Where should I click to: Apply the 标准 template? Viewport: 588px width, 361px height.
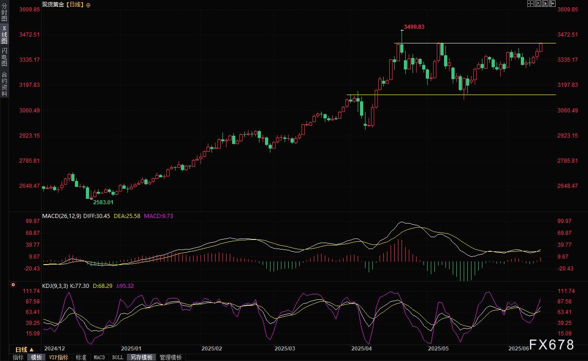81,357
